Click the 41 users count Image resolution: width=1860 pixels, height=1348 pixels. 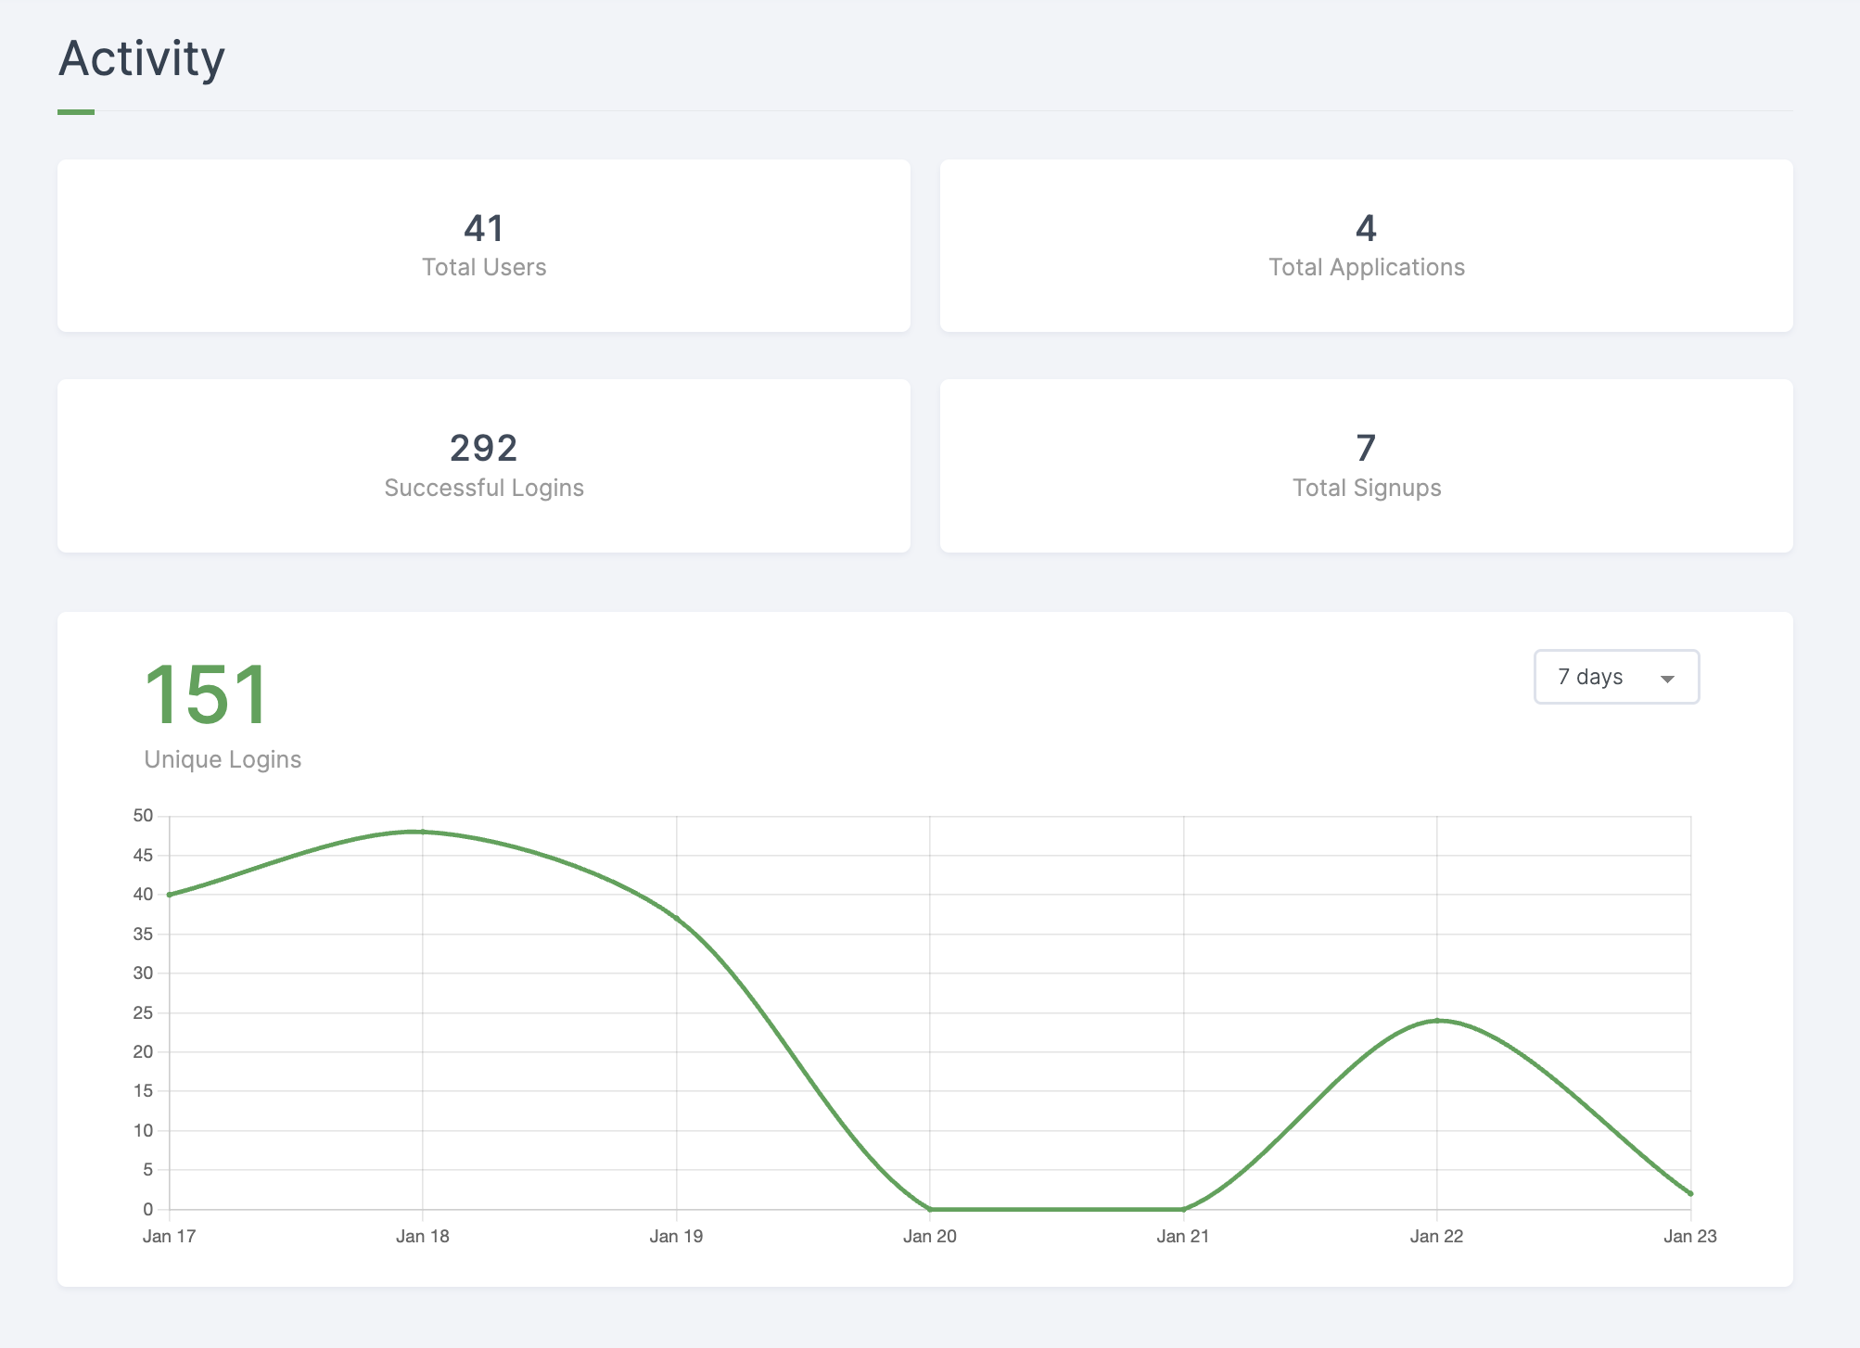[484, 228]
